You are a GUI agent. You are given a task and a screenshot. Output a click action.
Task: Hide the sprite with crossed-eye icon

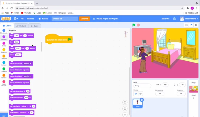[140, 94]
